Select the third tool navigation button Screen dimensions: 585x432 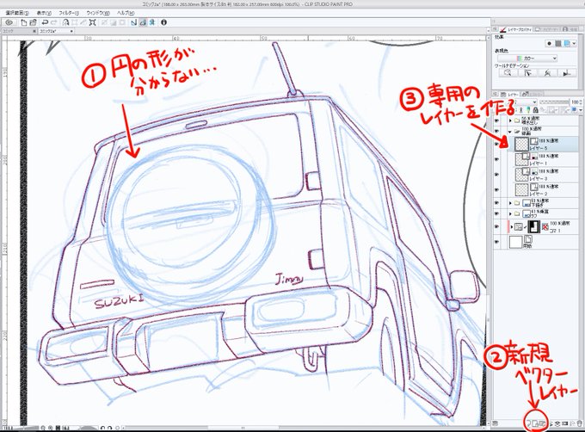click(x=547, y=73)
